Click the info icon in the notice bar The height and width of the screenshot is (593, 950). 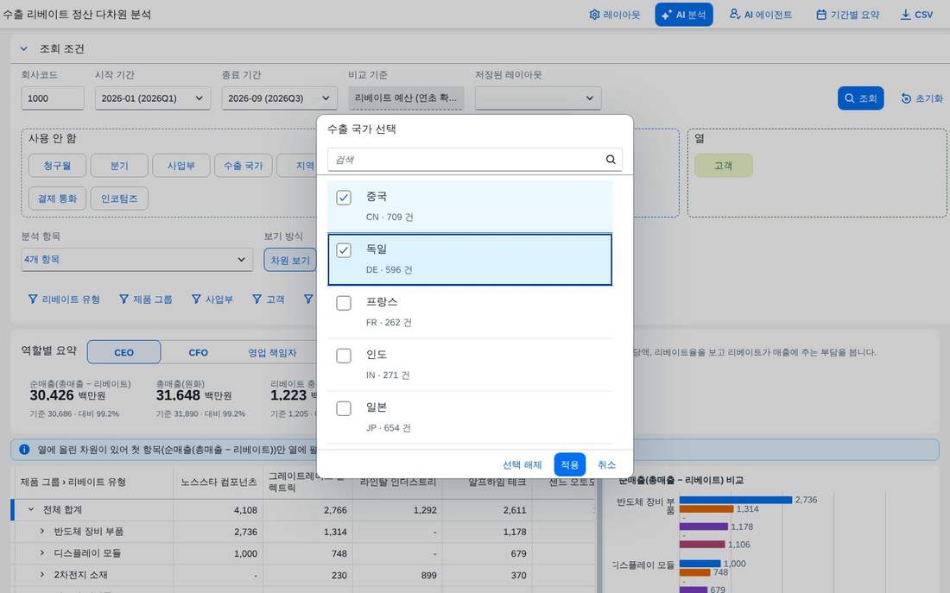[24, 450]
